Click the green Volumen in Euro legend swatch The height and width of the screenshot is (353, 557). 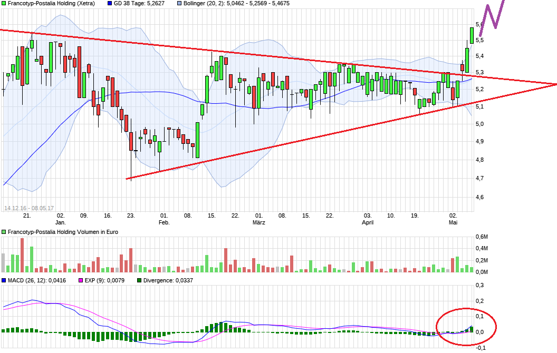tap(4, 232)
